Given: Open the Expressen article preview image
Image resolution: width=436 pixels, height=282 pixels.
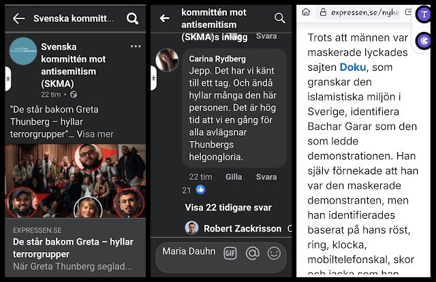Looking at the screenshot, I should coord(75,181).
